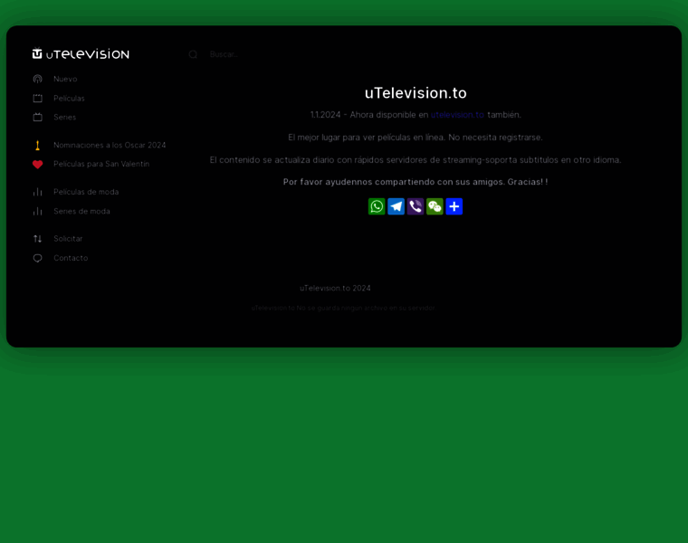The width and height of the screenshot is (688, 543).
Task: Open the Nuevo menu item
Action: (x=65, y=79)
